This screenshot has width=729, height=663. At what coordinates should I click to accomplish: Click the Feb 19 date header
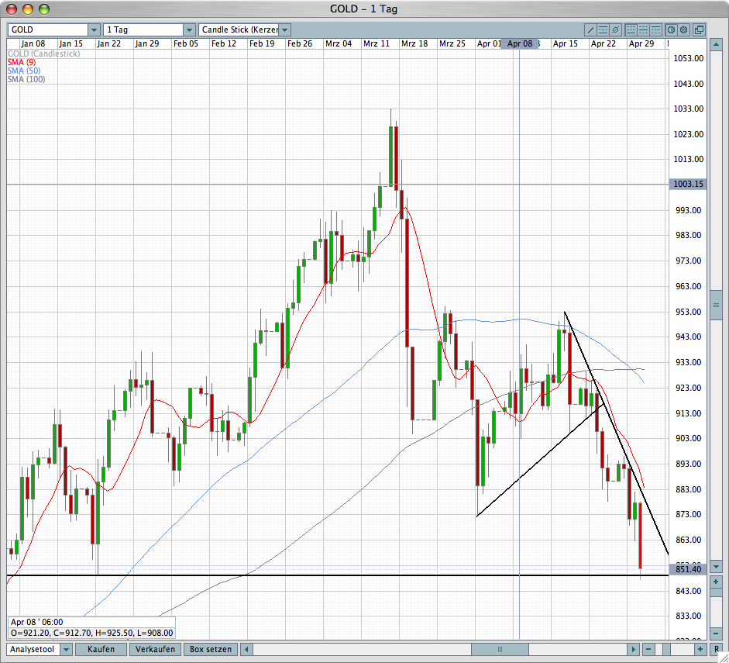click(262, 43)
